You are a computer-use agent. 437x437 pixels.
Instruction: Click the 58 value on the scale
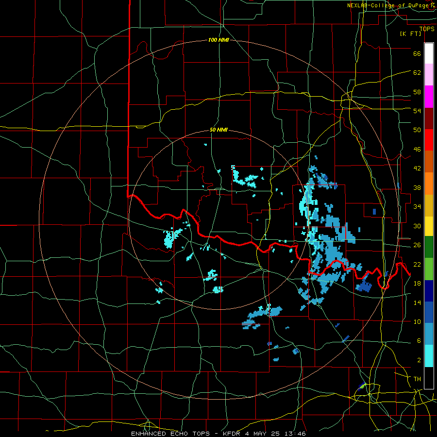pyautogui.click(x=417, y=92)
